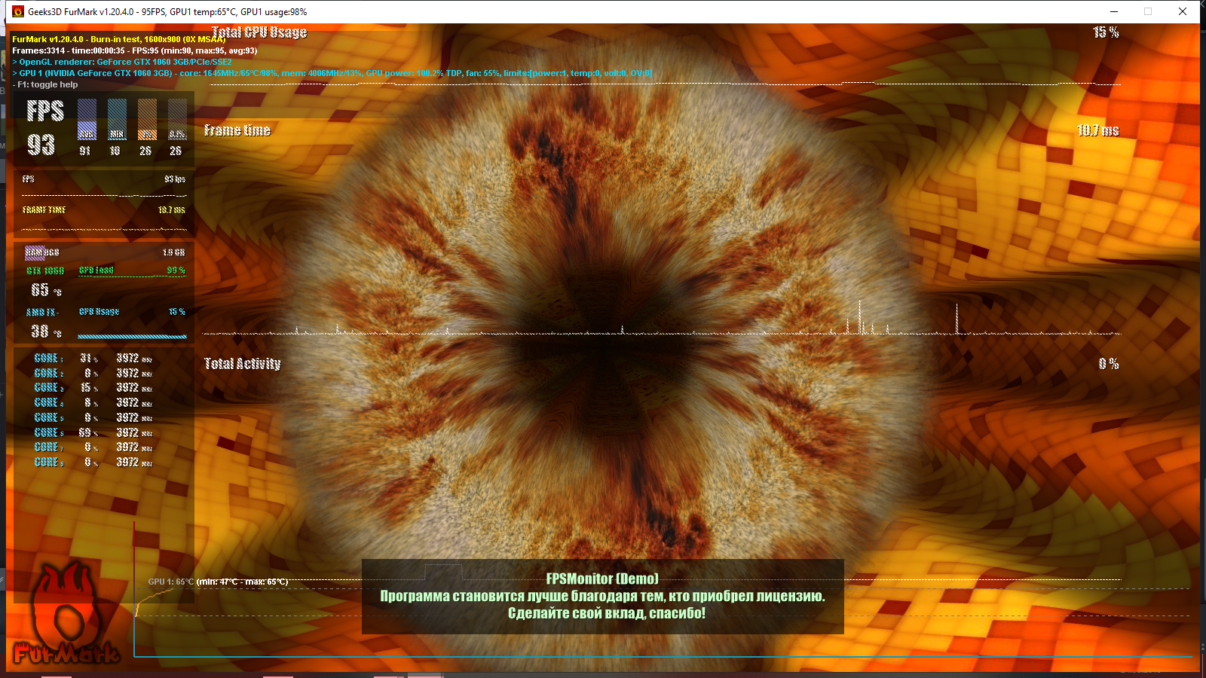Click the green 'GTX 1060' label
1206x678 pixels.
(x=45, y=270)
